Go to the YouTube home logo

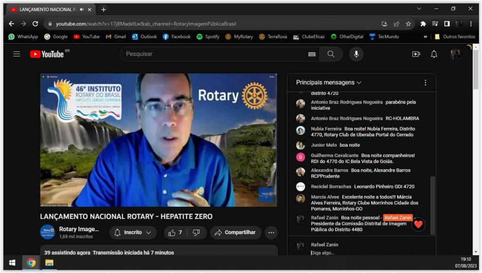click(x=47, y=54)
